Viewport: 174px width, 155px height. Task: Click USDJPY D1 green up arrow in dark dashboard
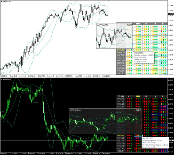click(x=165, y=151)
